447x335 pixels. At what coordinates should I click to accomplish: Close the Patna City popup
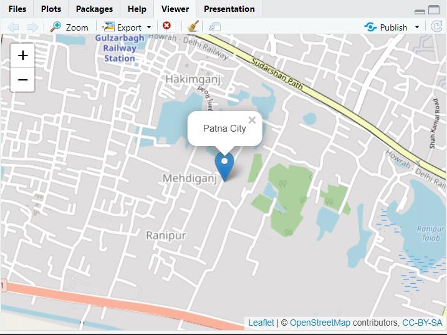pyautogui.click(x=252, y=120)
